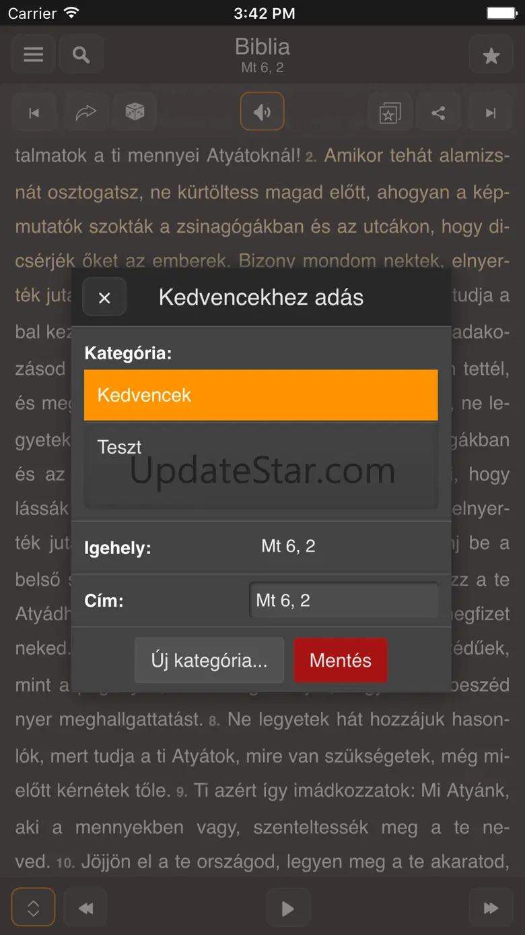The image size is (525, 935).
Task: Select the Kedvencek category
Action: pyautogui.click(x=261, y=395)
